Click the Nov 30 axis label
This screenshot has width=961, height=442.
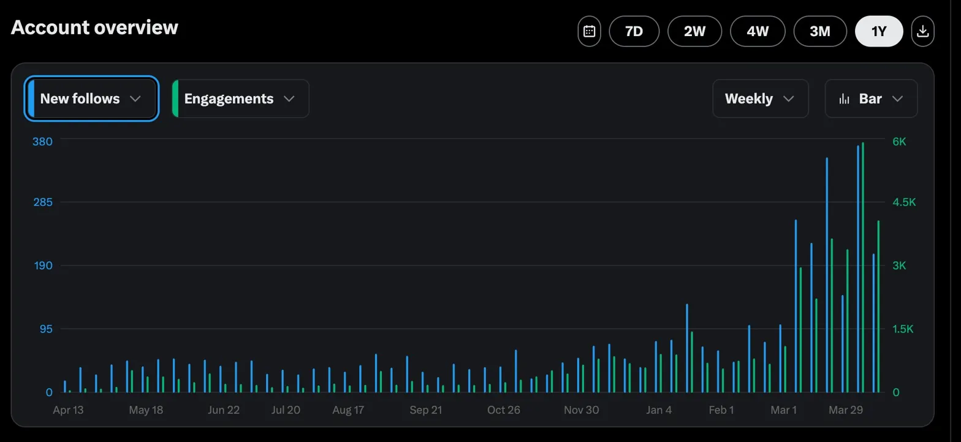581,410
